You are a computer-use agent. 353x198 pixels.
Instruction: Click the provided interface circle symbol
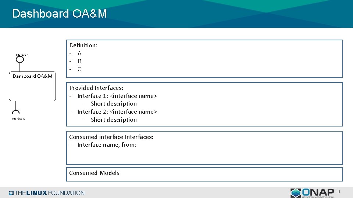[20, 59]
